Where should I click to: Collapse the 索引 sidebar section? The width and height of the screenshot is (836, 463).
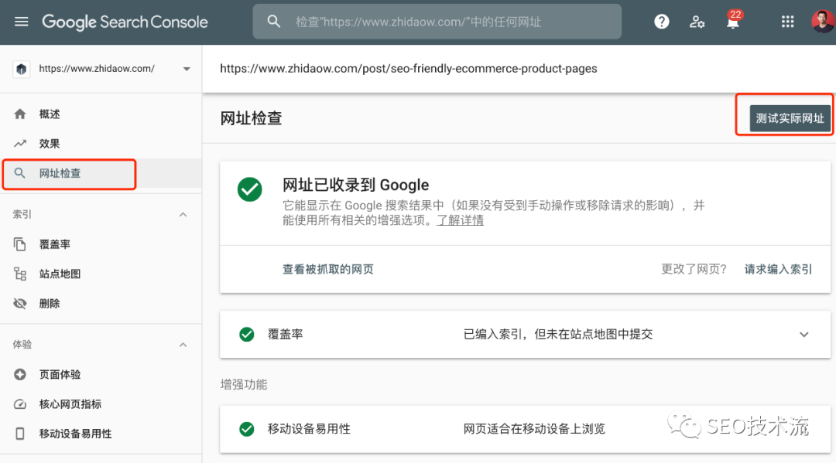pyautogui.click(x=183, y=215)
